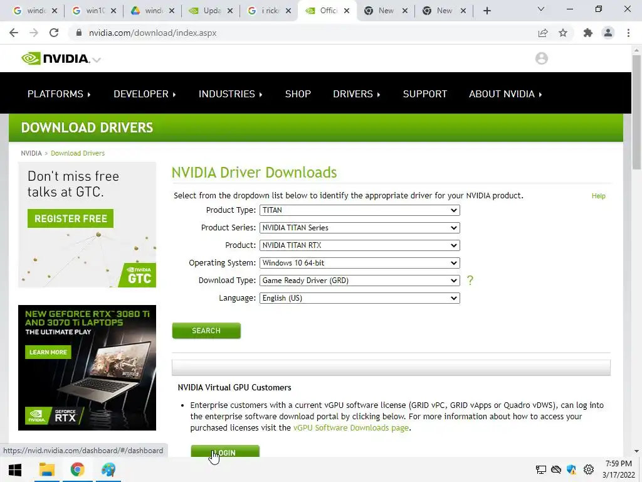This screenshot has width=642, height=482.
Task: Open the taskbar clock and date
Action: pos(618,469)
